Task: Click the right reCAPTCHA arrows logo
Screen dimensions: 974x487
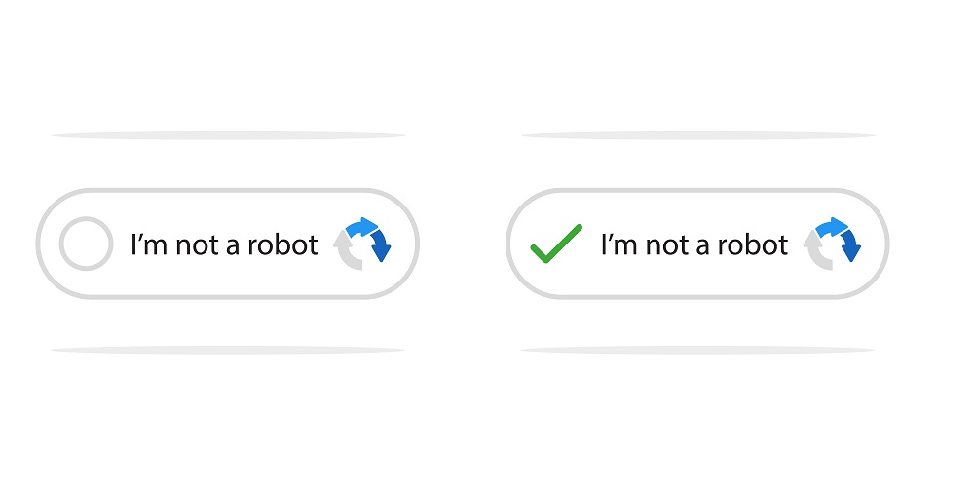Action: pyautogui.click(x=833, y=243)
